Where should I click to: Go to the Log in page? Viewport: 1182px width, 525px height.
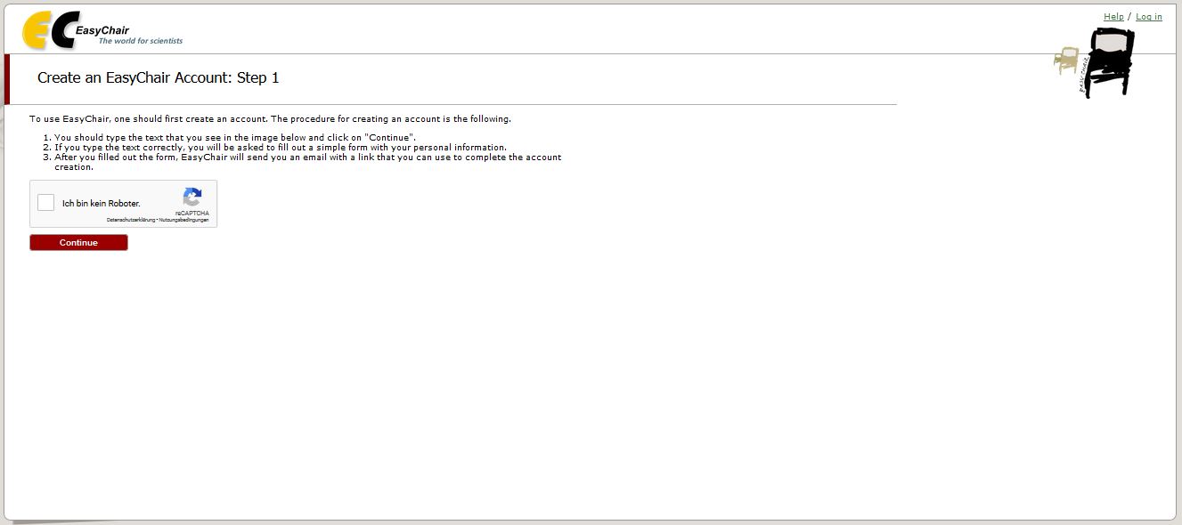[x=1148, y=17]
